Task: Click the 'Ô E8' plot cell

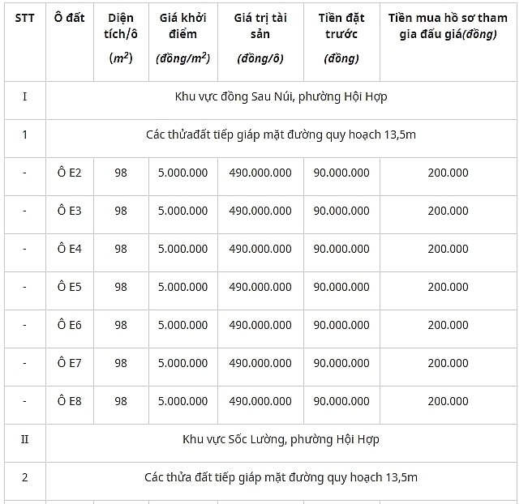Action: pyautogui.click(x=70, y=401)
